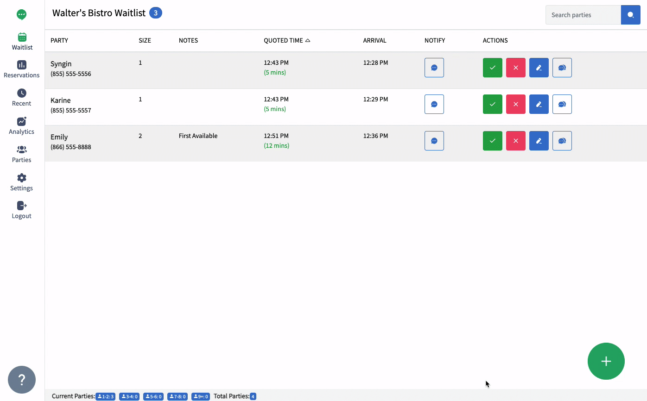Click Logout in the sidebar

pos(21,210)
